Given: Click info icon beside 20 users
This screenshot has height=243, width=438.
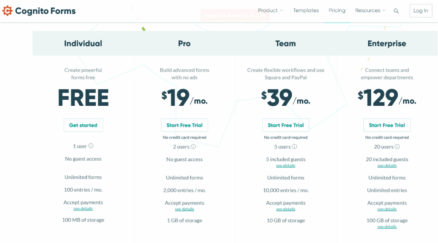Looking at the screenshot, I should pyautogui.click(x=397, y=147).
